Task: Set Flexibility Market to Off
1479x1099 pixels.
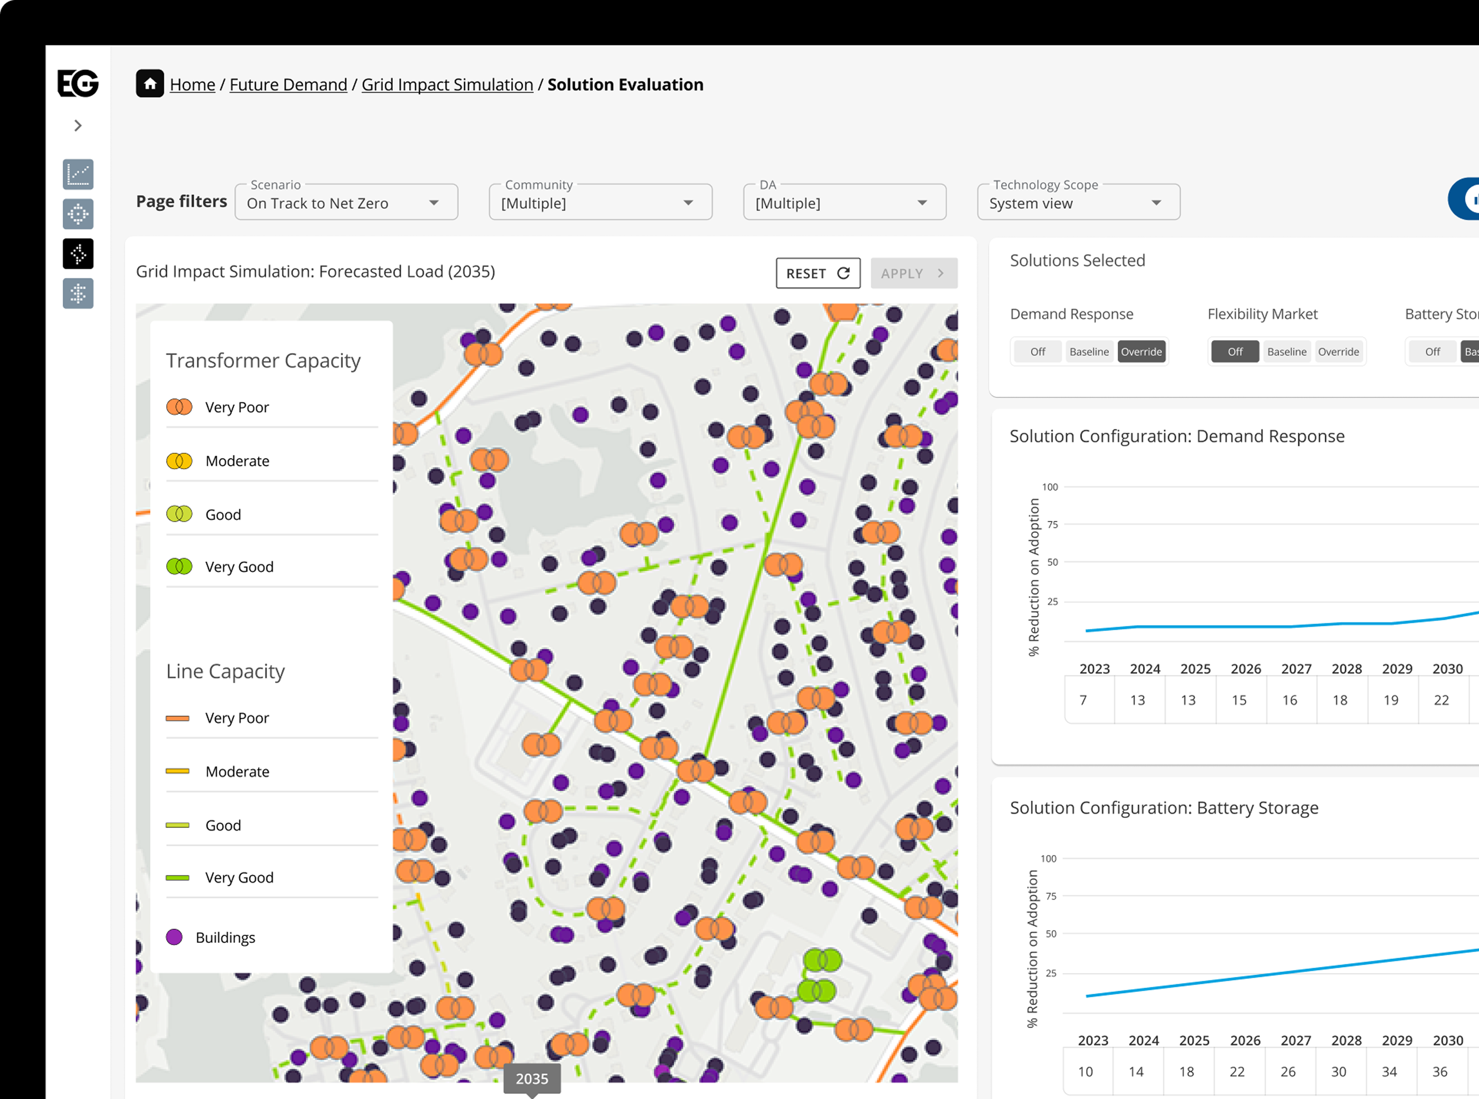Action: tap(1235, 351)
